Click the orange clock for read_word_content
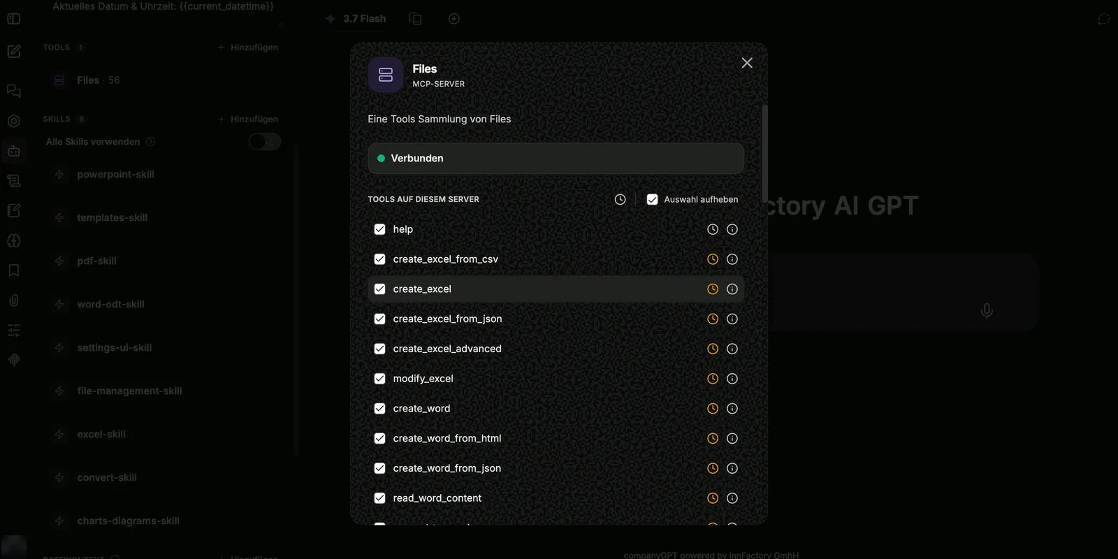 click(x=713, y=498)
